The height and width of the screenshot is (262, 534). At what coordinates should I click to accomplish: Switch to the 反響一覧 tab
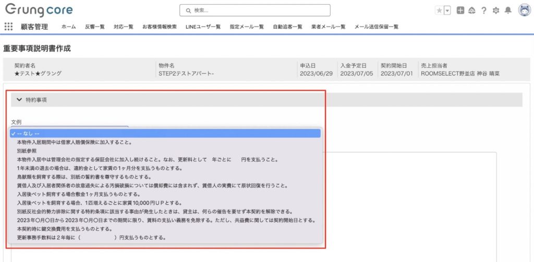point(94,27)
